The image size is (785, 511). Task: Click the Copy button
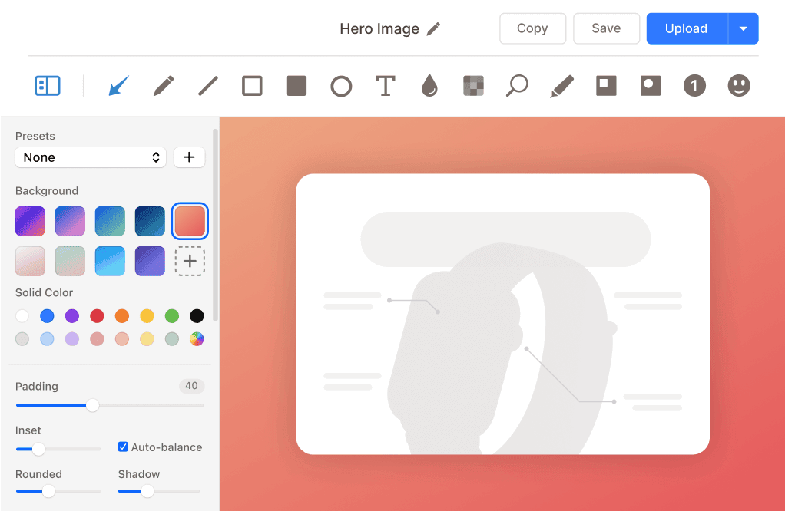pos(532,28)
